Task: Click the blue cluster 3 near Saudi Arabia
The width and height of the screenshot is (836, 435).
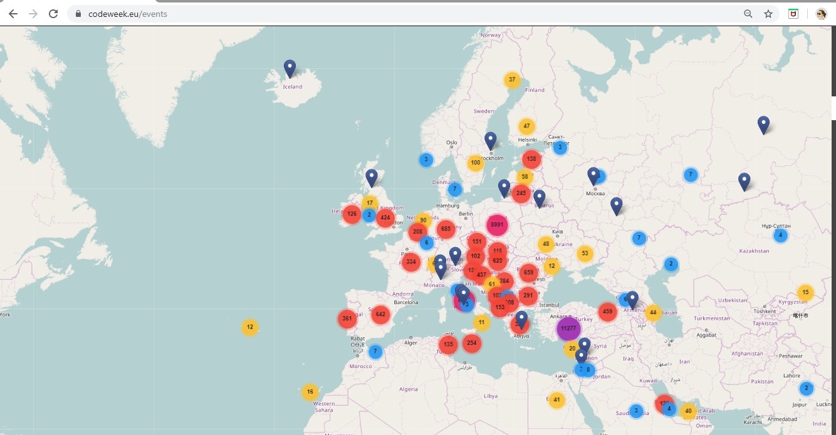Action: point(636,411)
